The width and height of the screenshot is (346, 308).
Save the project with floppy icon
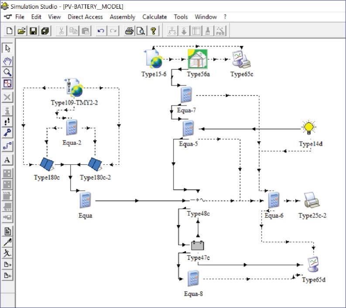pyautogui.click(x=33, y=31)
